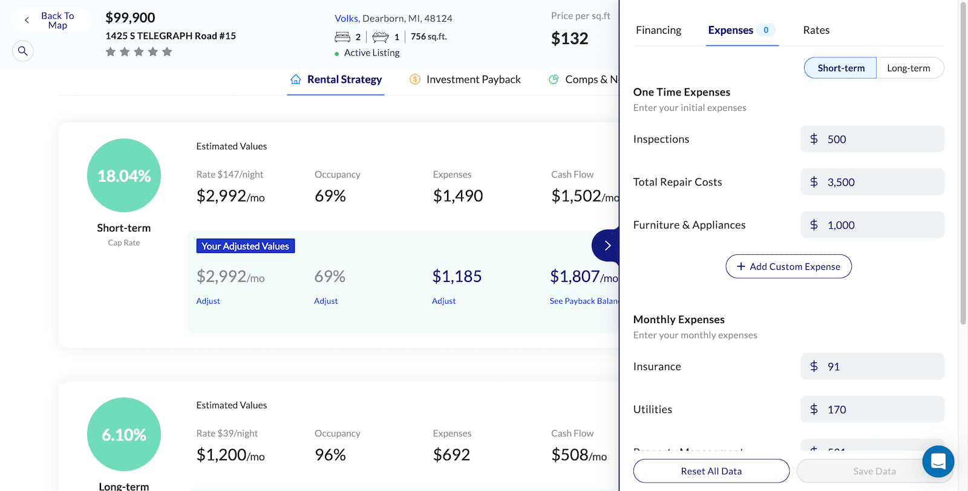Click the Comps pie chart icon
The image size is (968, 491).
(x=554, y=79)
